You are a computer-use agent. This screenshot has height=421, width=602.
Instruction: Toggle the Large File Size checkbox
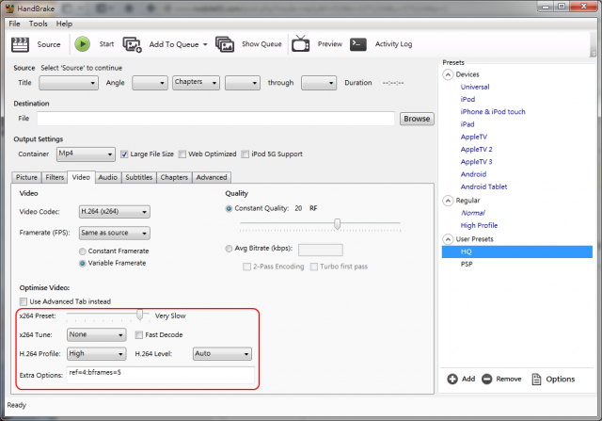coord(124,154)
